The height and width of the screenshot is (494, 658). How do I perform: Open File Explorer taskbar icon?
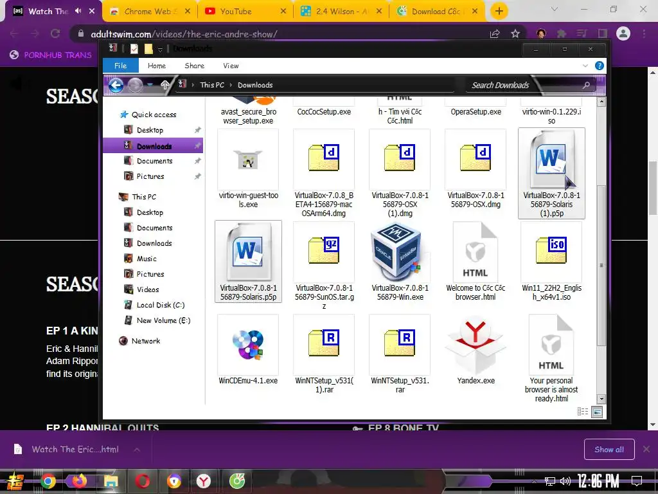coord(111,481)
